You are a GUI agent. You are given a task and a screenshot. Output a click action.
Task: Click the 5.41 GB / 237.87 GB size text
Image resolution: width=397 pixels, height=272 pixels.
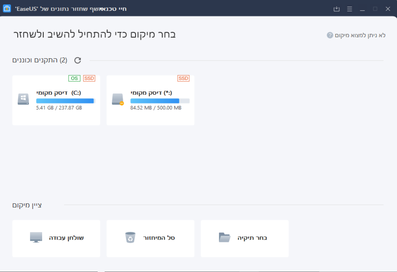pos(59,108)
